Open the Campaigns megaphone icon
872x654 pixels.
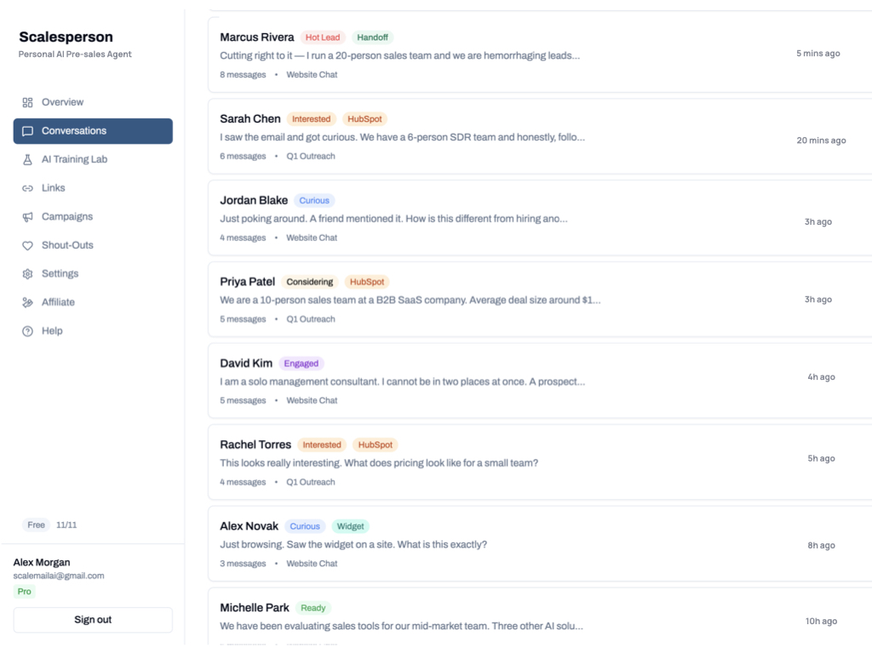28,216
